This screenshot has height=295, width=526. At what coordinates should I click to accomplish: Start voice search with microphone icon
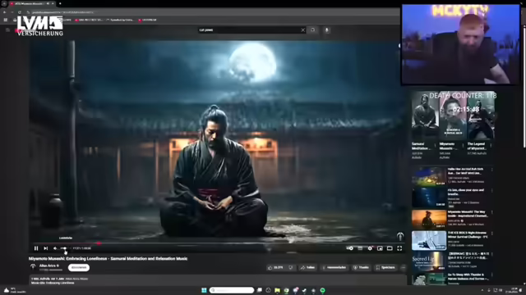point(327,29)
